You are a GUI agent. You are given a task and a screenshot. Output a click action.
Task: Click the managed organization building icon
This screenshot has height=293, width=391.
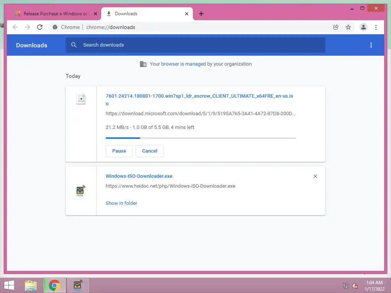point(143,64)
